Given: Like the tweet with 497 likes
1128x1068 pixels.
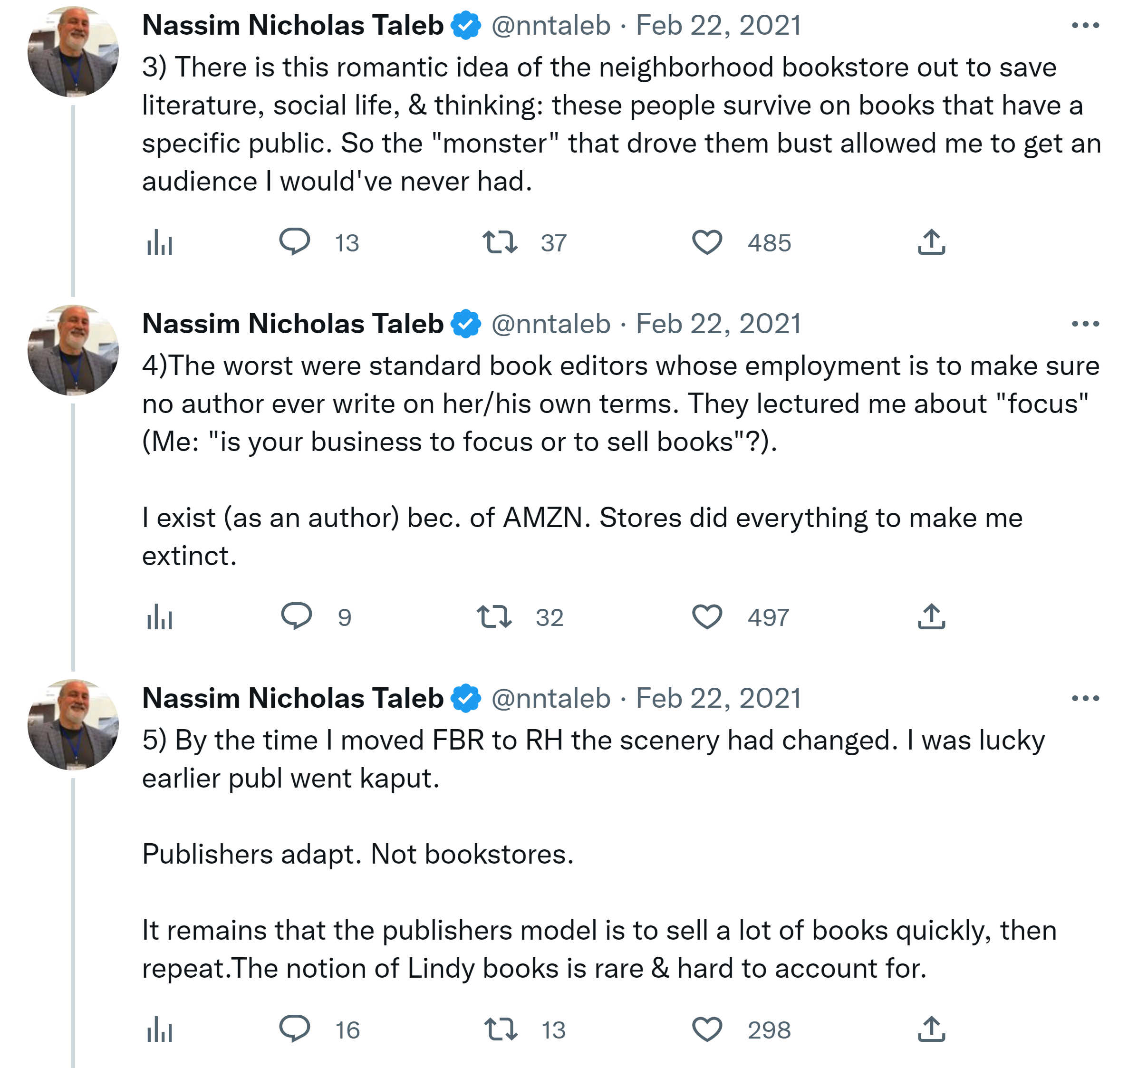Looking at the screenshot, I should click(x=707, y=616).
